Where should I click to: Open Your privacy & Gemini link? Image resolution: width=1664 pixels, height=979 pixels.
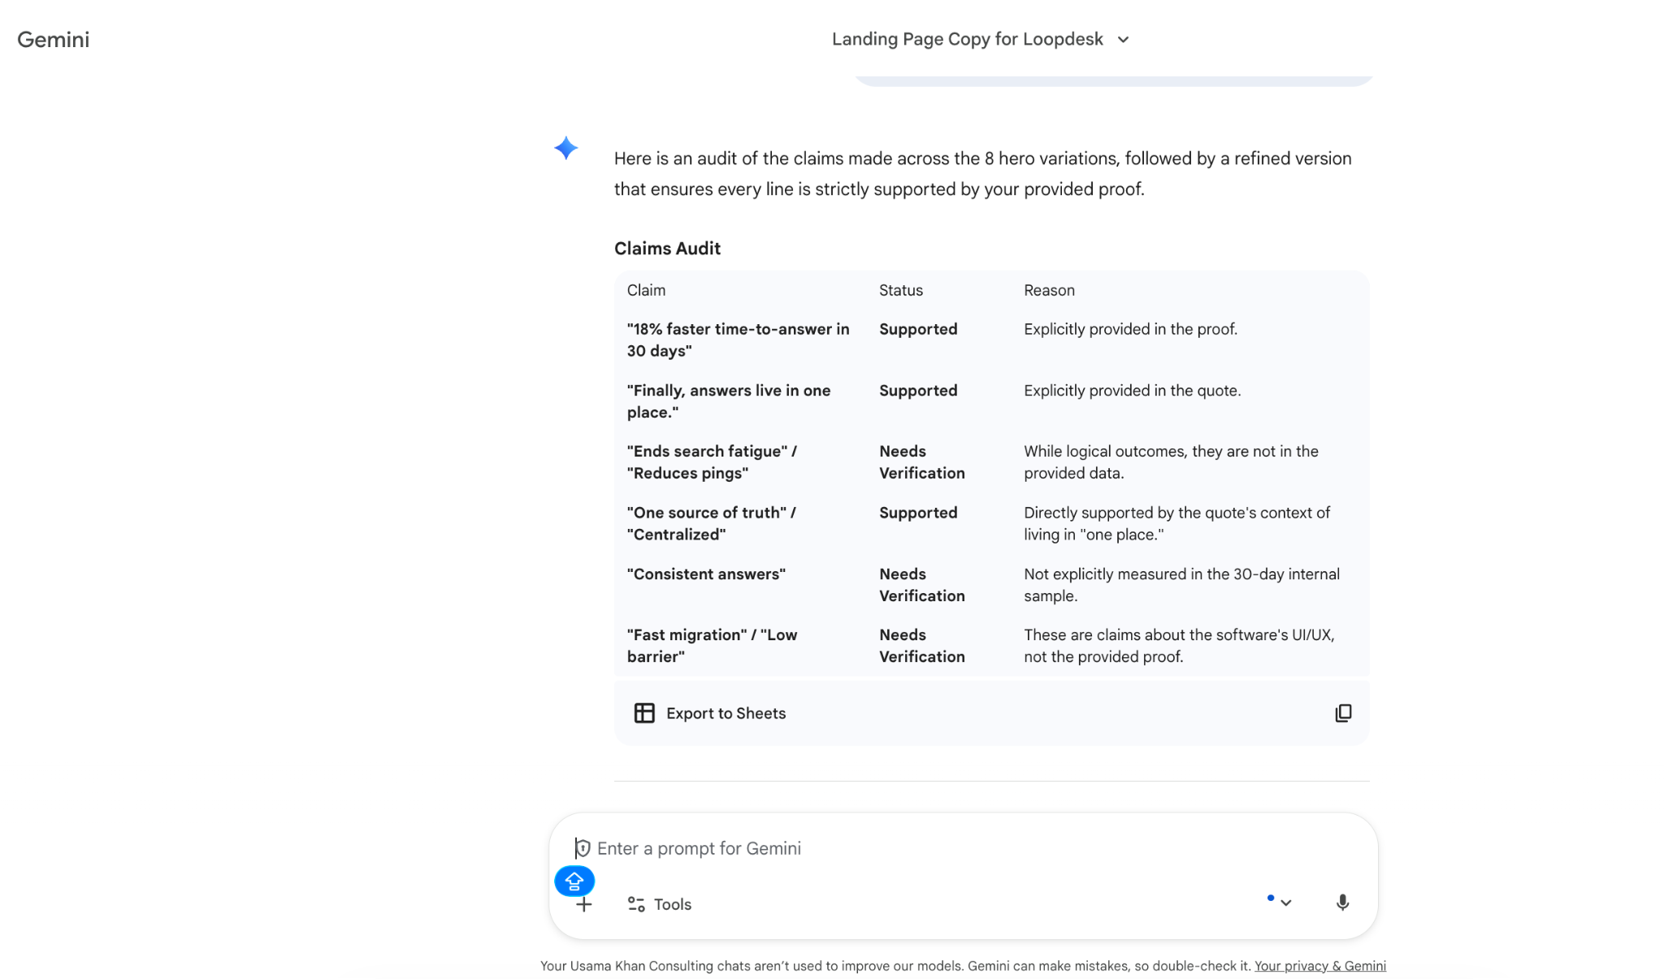click(1319, 966)
